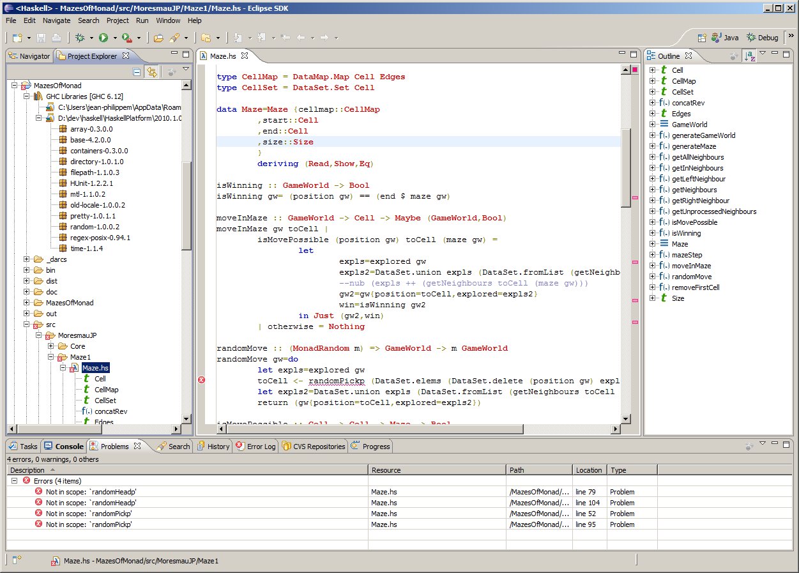Click the New wizard toolbar icon
The image size is (799, 573).
pos(17,38)
